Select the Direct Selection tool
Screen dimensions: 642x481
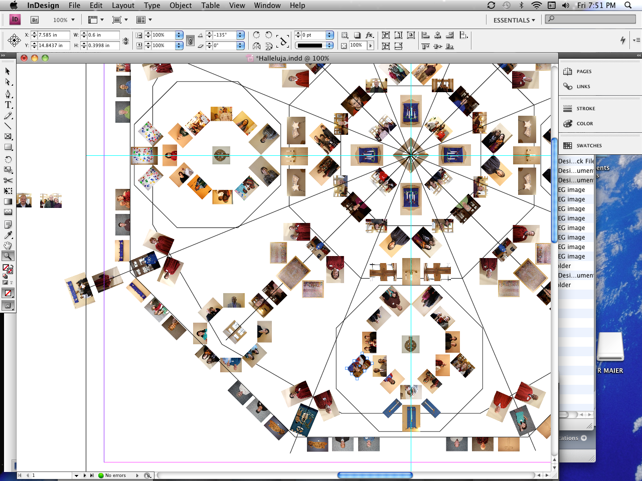coord(8,82)
